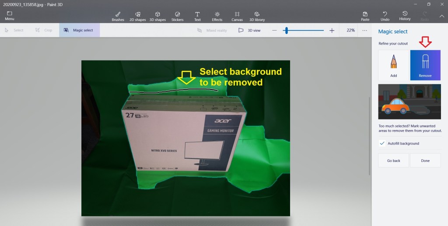The height and width of the screenshot is (226, 448).
Task: Open the Stickers panel
Action: pos(177,16)
